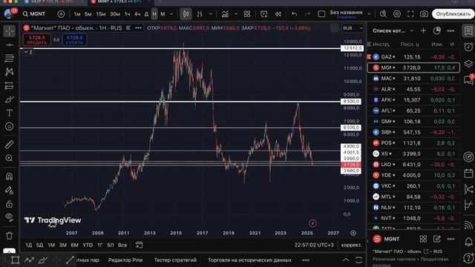The image size is (475, 267).
Task: Remove drawings with the trash icon
Action: [10, 236]
